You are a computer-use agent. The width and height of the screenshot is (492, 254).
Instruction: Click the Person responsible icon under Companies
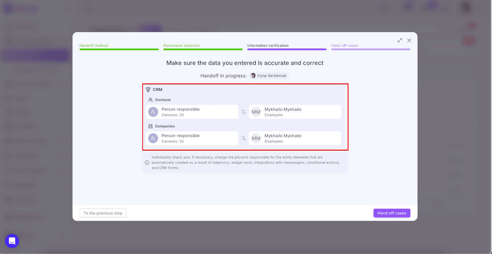153,139
